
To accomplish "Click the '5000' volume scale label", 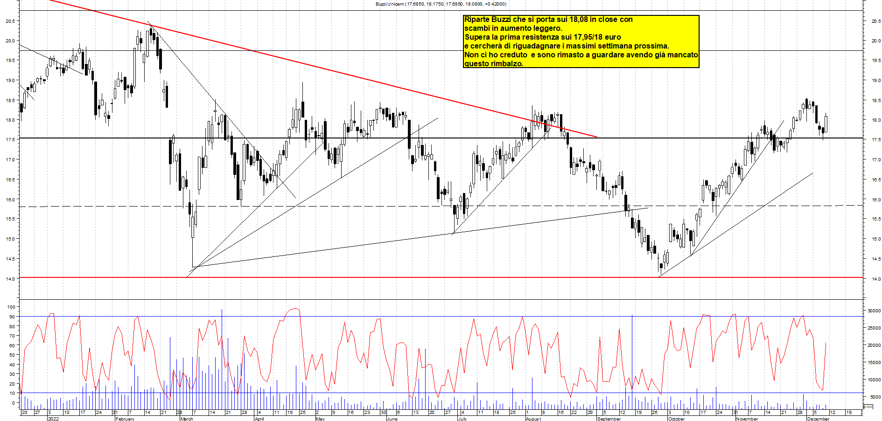I will (x=875, y=397).
